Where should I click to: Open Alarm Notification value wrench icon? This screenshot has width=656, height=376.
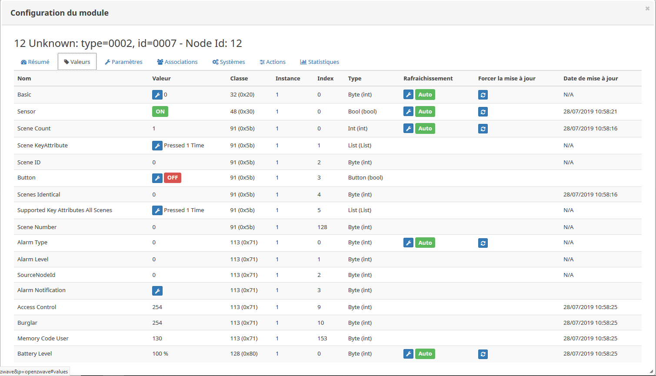pyautogui.click(x=157, y=291)
